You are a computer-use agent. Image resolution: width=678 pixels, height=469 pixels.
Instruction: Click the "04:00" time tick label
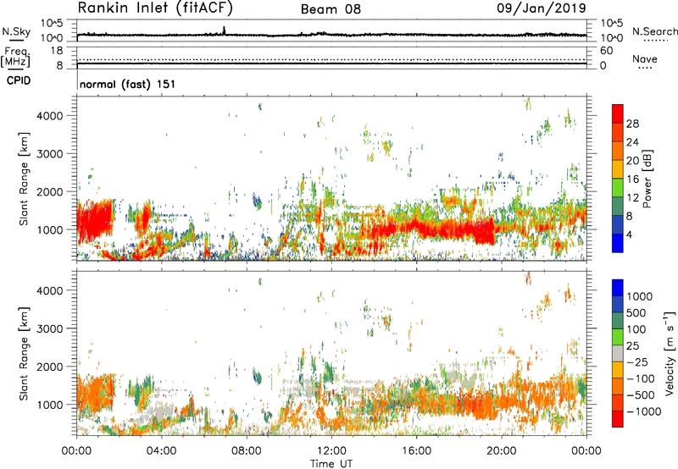[x=161, y=451]
